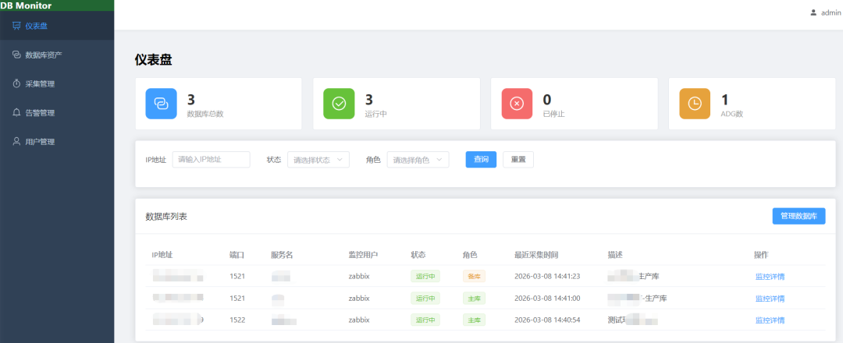Screen dimensions: 843x343
Task: Click 运行中 status tag in 14:41:23 row
Action: click(425, 277)
